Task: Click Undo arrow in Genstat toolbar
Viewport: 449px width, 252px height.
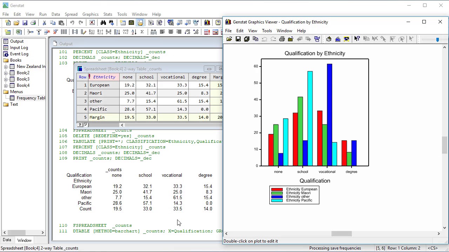Action: click(x=72, y=23)
